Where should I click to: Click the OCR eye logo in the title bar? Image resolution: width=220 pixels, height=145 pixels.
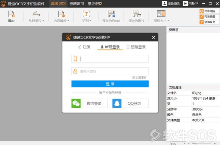(3, 4)
